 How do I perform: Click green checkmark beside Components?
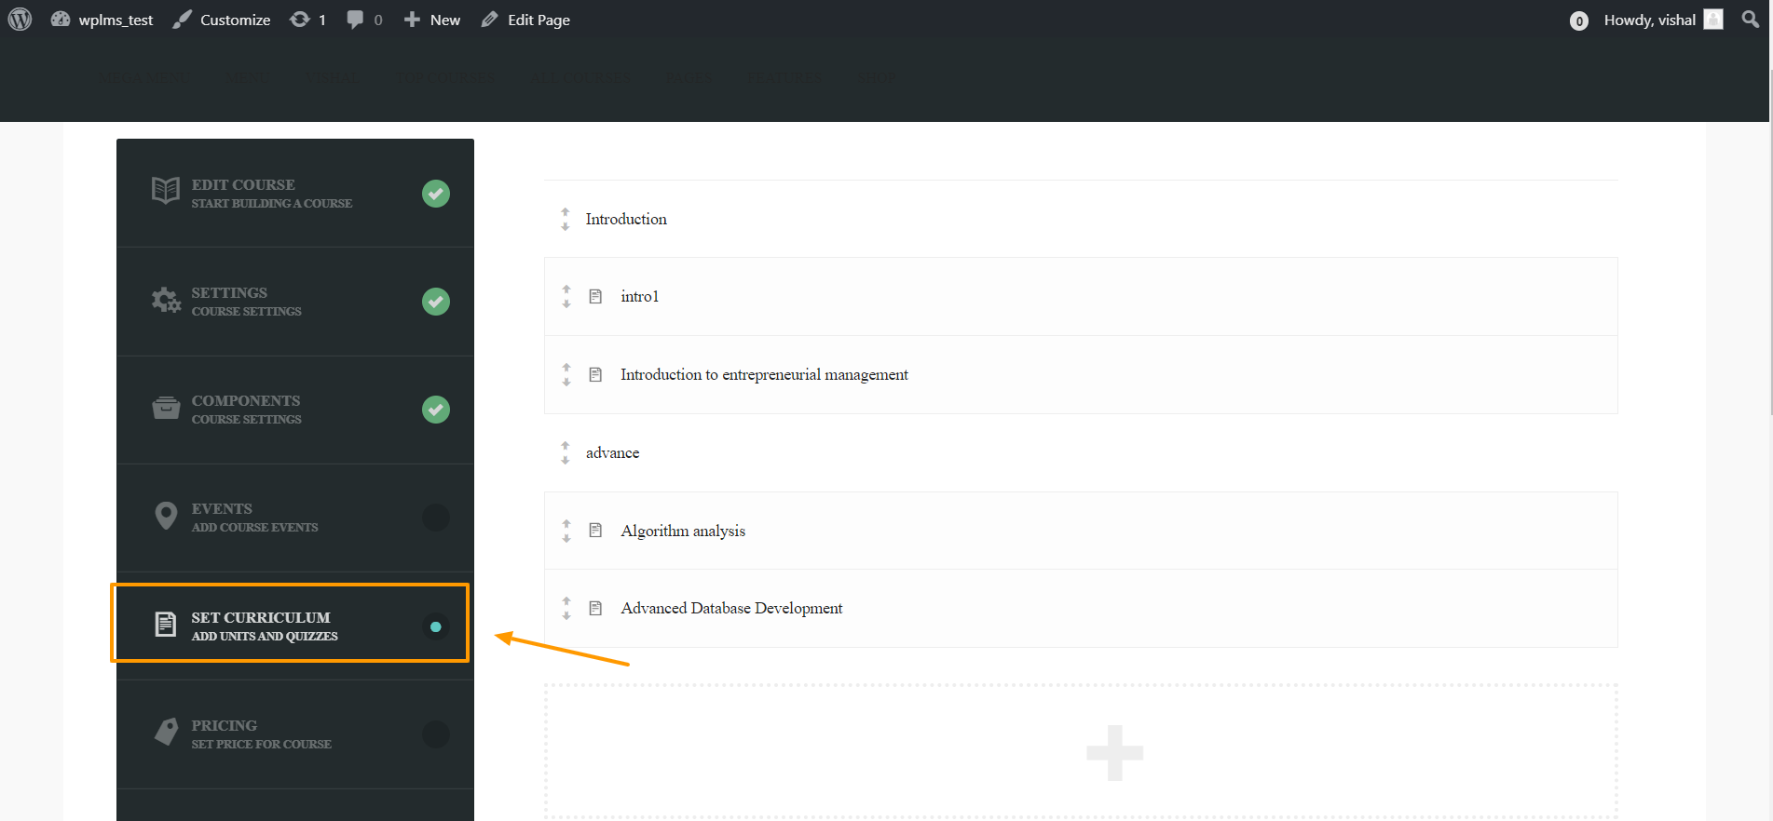436,410
